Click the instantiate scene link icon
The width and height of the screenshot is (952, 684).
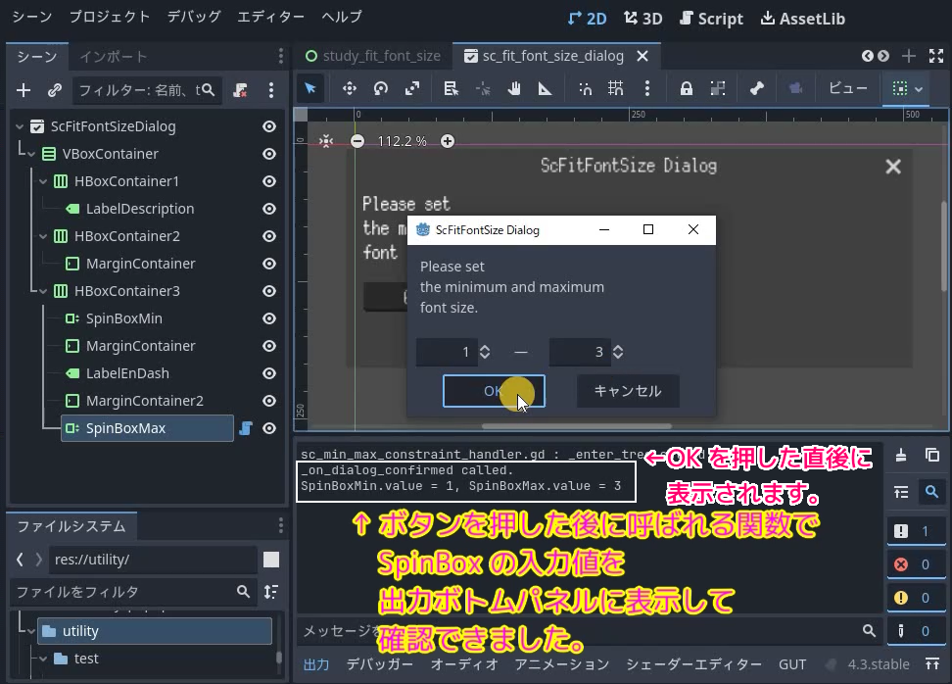pyautogui.click(x=55, y=90)
